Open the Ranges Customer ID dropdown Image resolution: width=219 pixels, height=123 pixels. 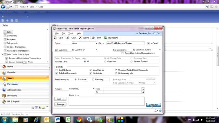point(93,89)
